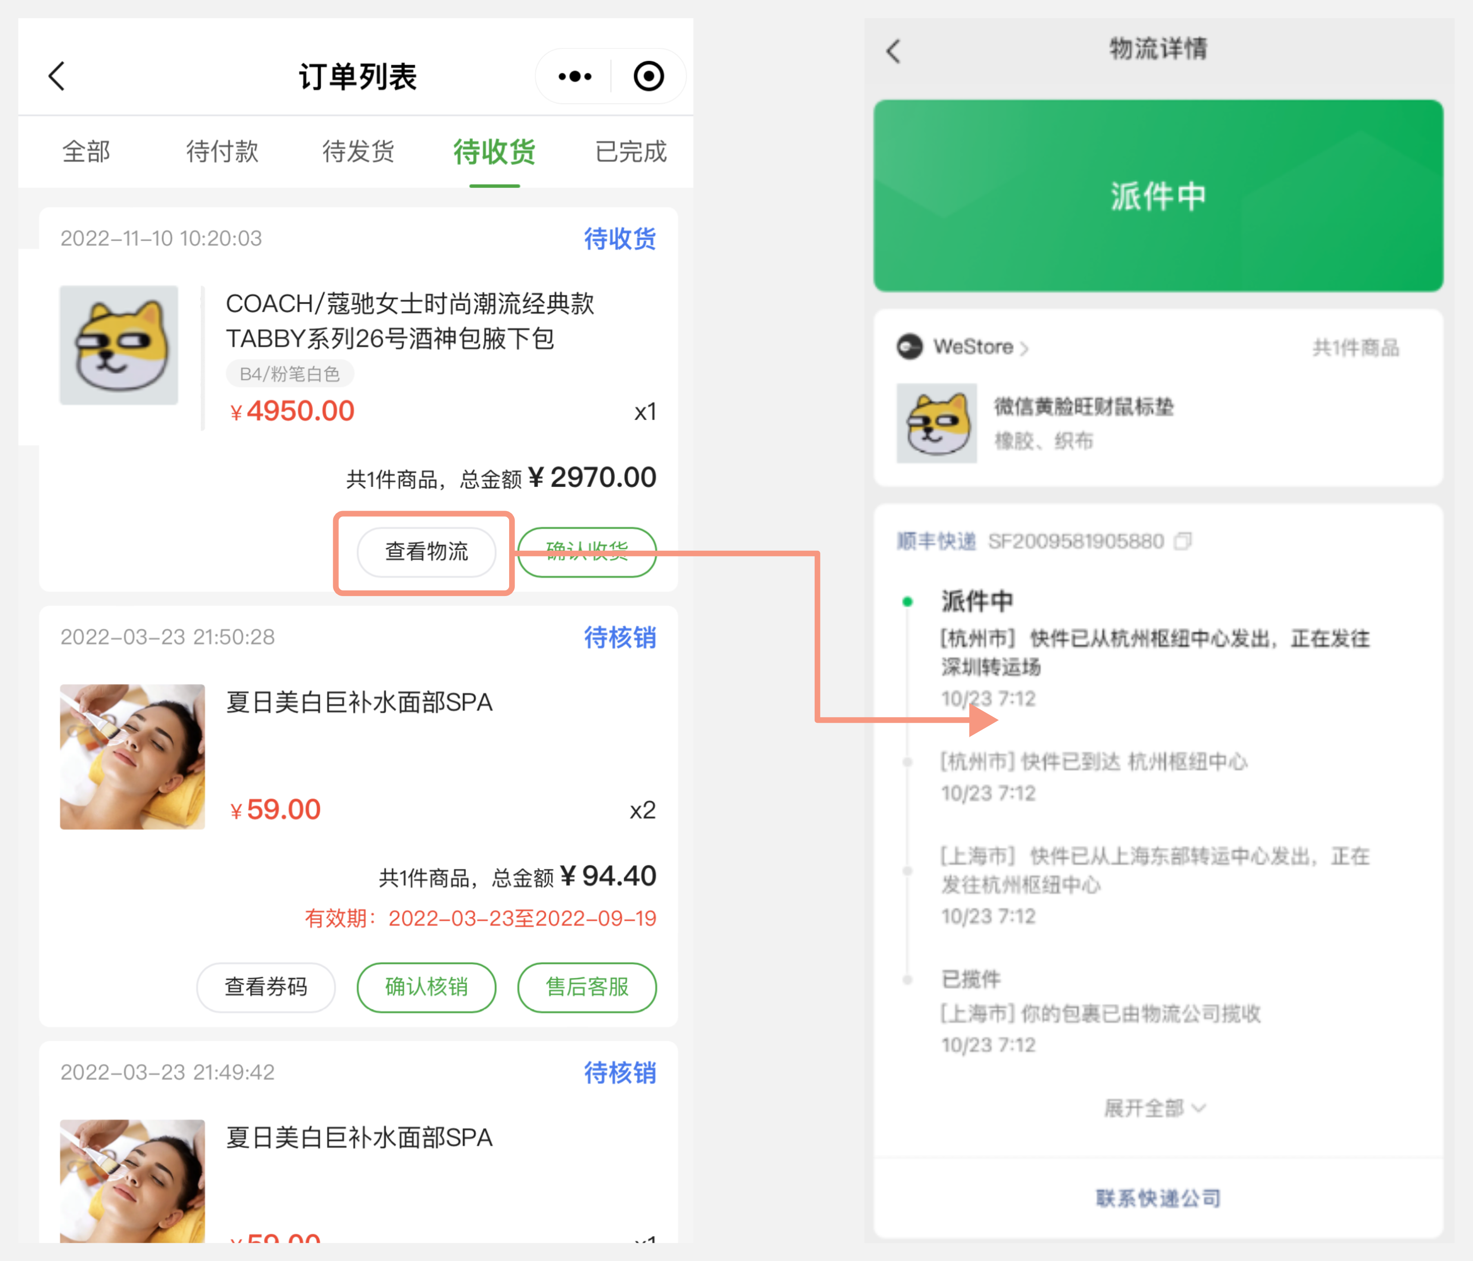Go back from the logistics details page

pos(894,51)
